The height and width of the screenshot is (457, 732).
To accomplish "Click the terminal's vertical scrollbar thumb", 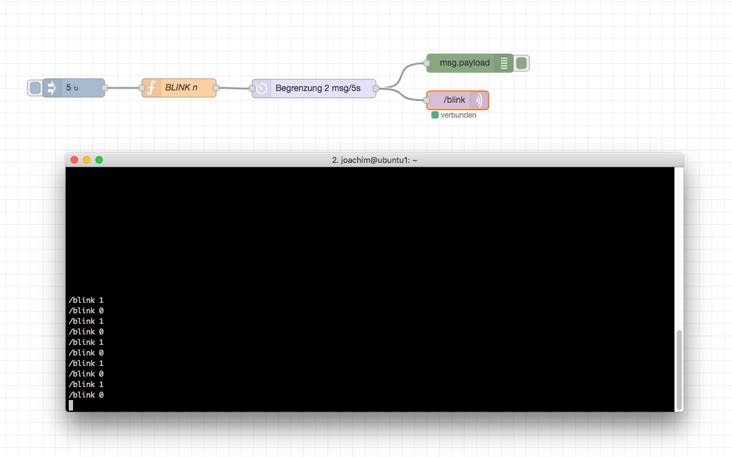I will click(x=679, y=368).
